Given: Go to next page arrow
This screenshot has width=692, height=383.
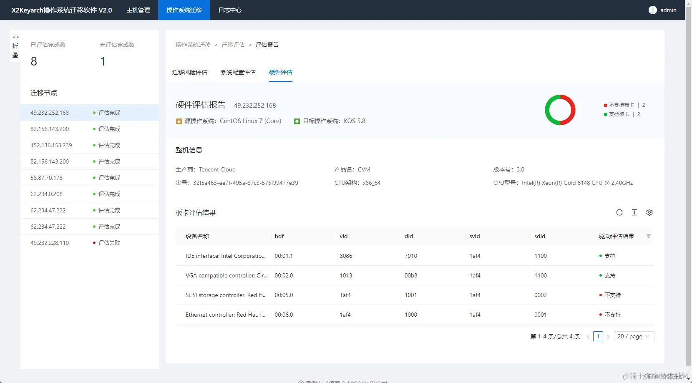Looking at the screenshot, I should point(608,336).
